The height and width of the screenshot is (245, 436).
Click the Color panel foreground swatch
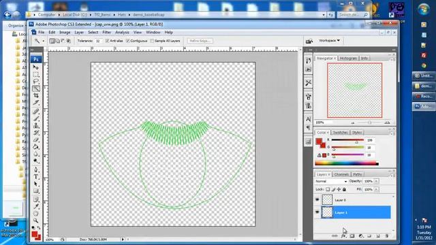(x=319, y=142)
